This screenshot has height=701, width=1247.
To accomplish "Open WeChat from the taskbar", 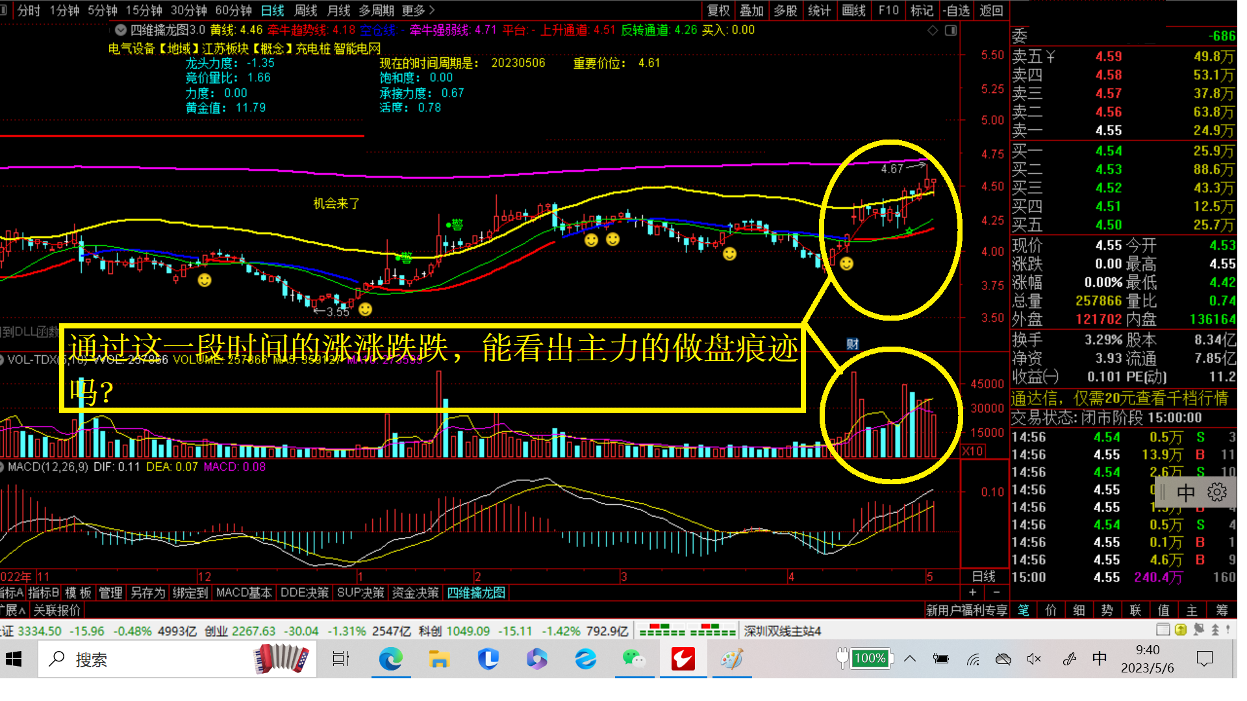I will 634,659.
